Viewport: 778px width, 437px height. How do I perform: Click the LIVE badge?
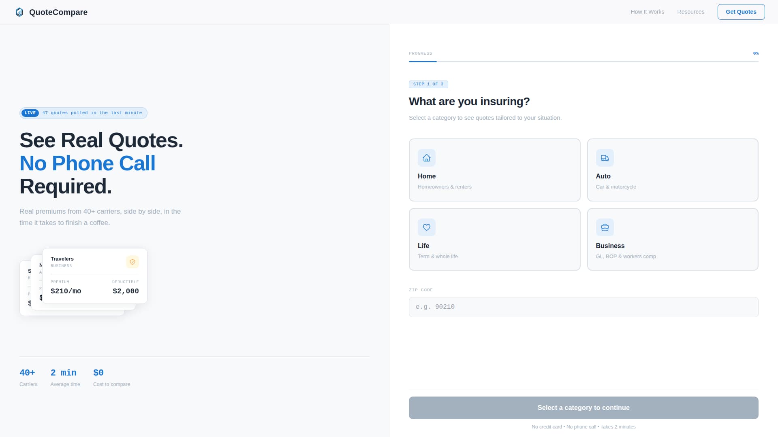coord(30,113)
